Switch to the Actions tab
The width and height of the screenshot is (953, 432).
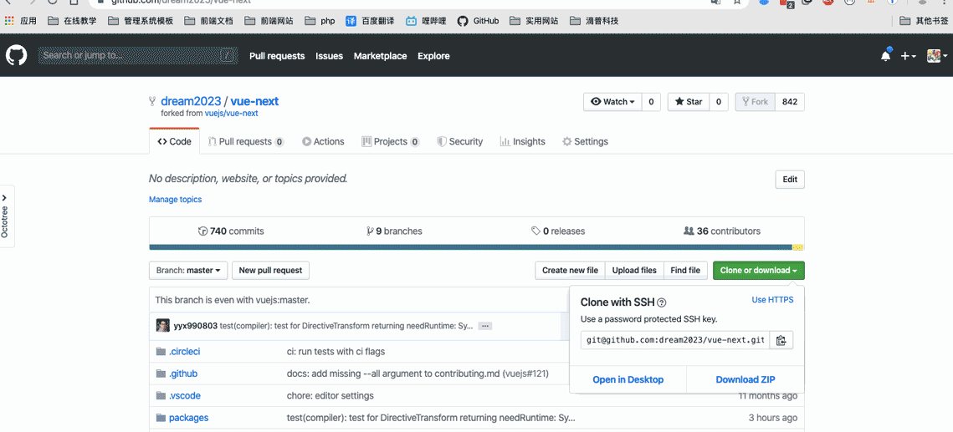323,141
